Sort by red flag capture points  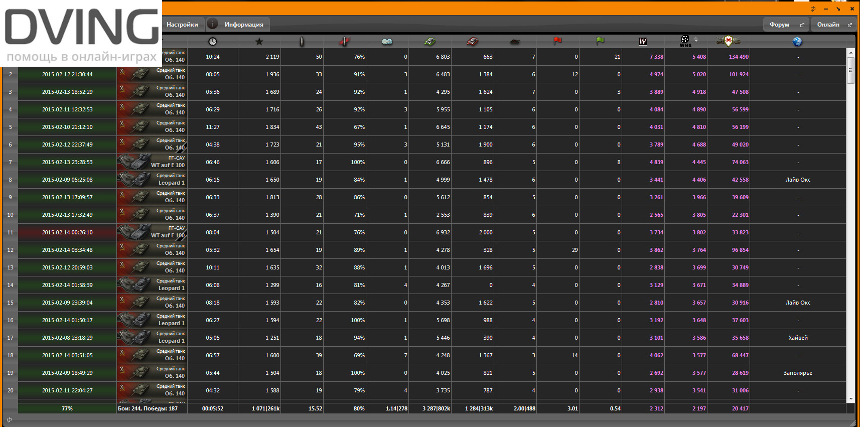click(x=557, y=41)
